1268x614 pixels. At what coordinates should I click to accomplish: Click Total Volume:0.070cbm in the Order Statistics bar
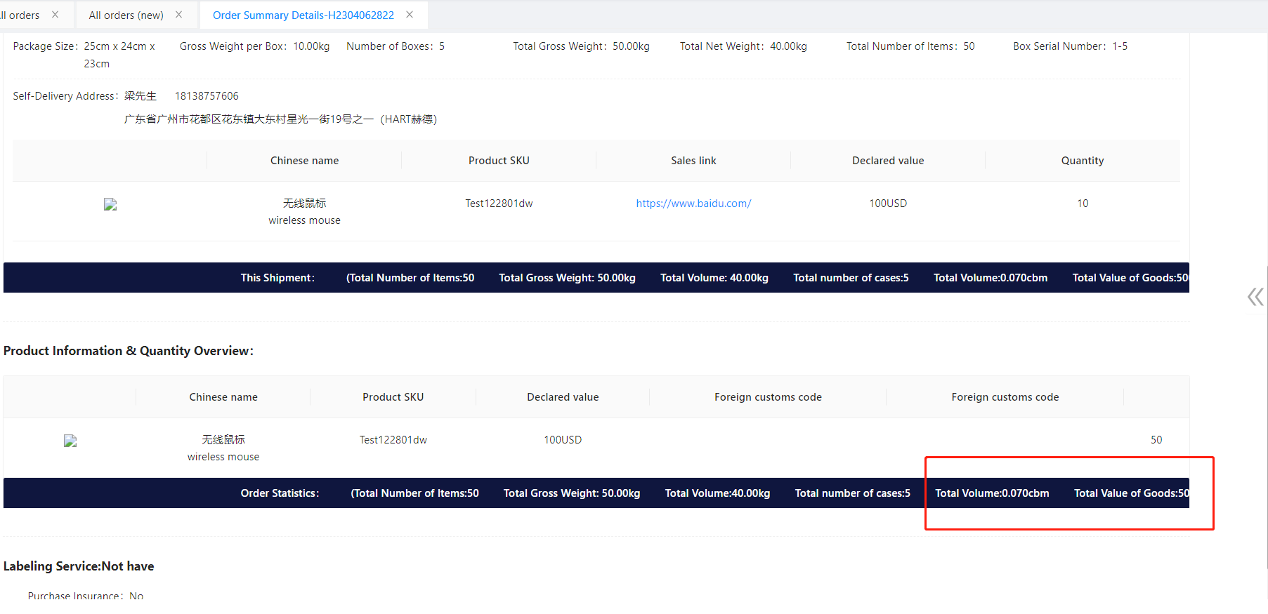tap(992, 493)
